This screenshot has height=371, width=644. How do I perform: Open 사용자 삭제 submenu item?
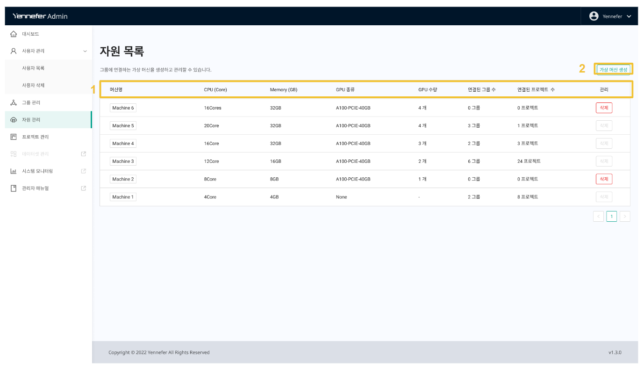(x=33, y=86)
